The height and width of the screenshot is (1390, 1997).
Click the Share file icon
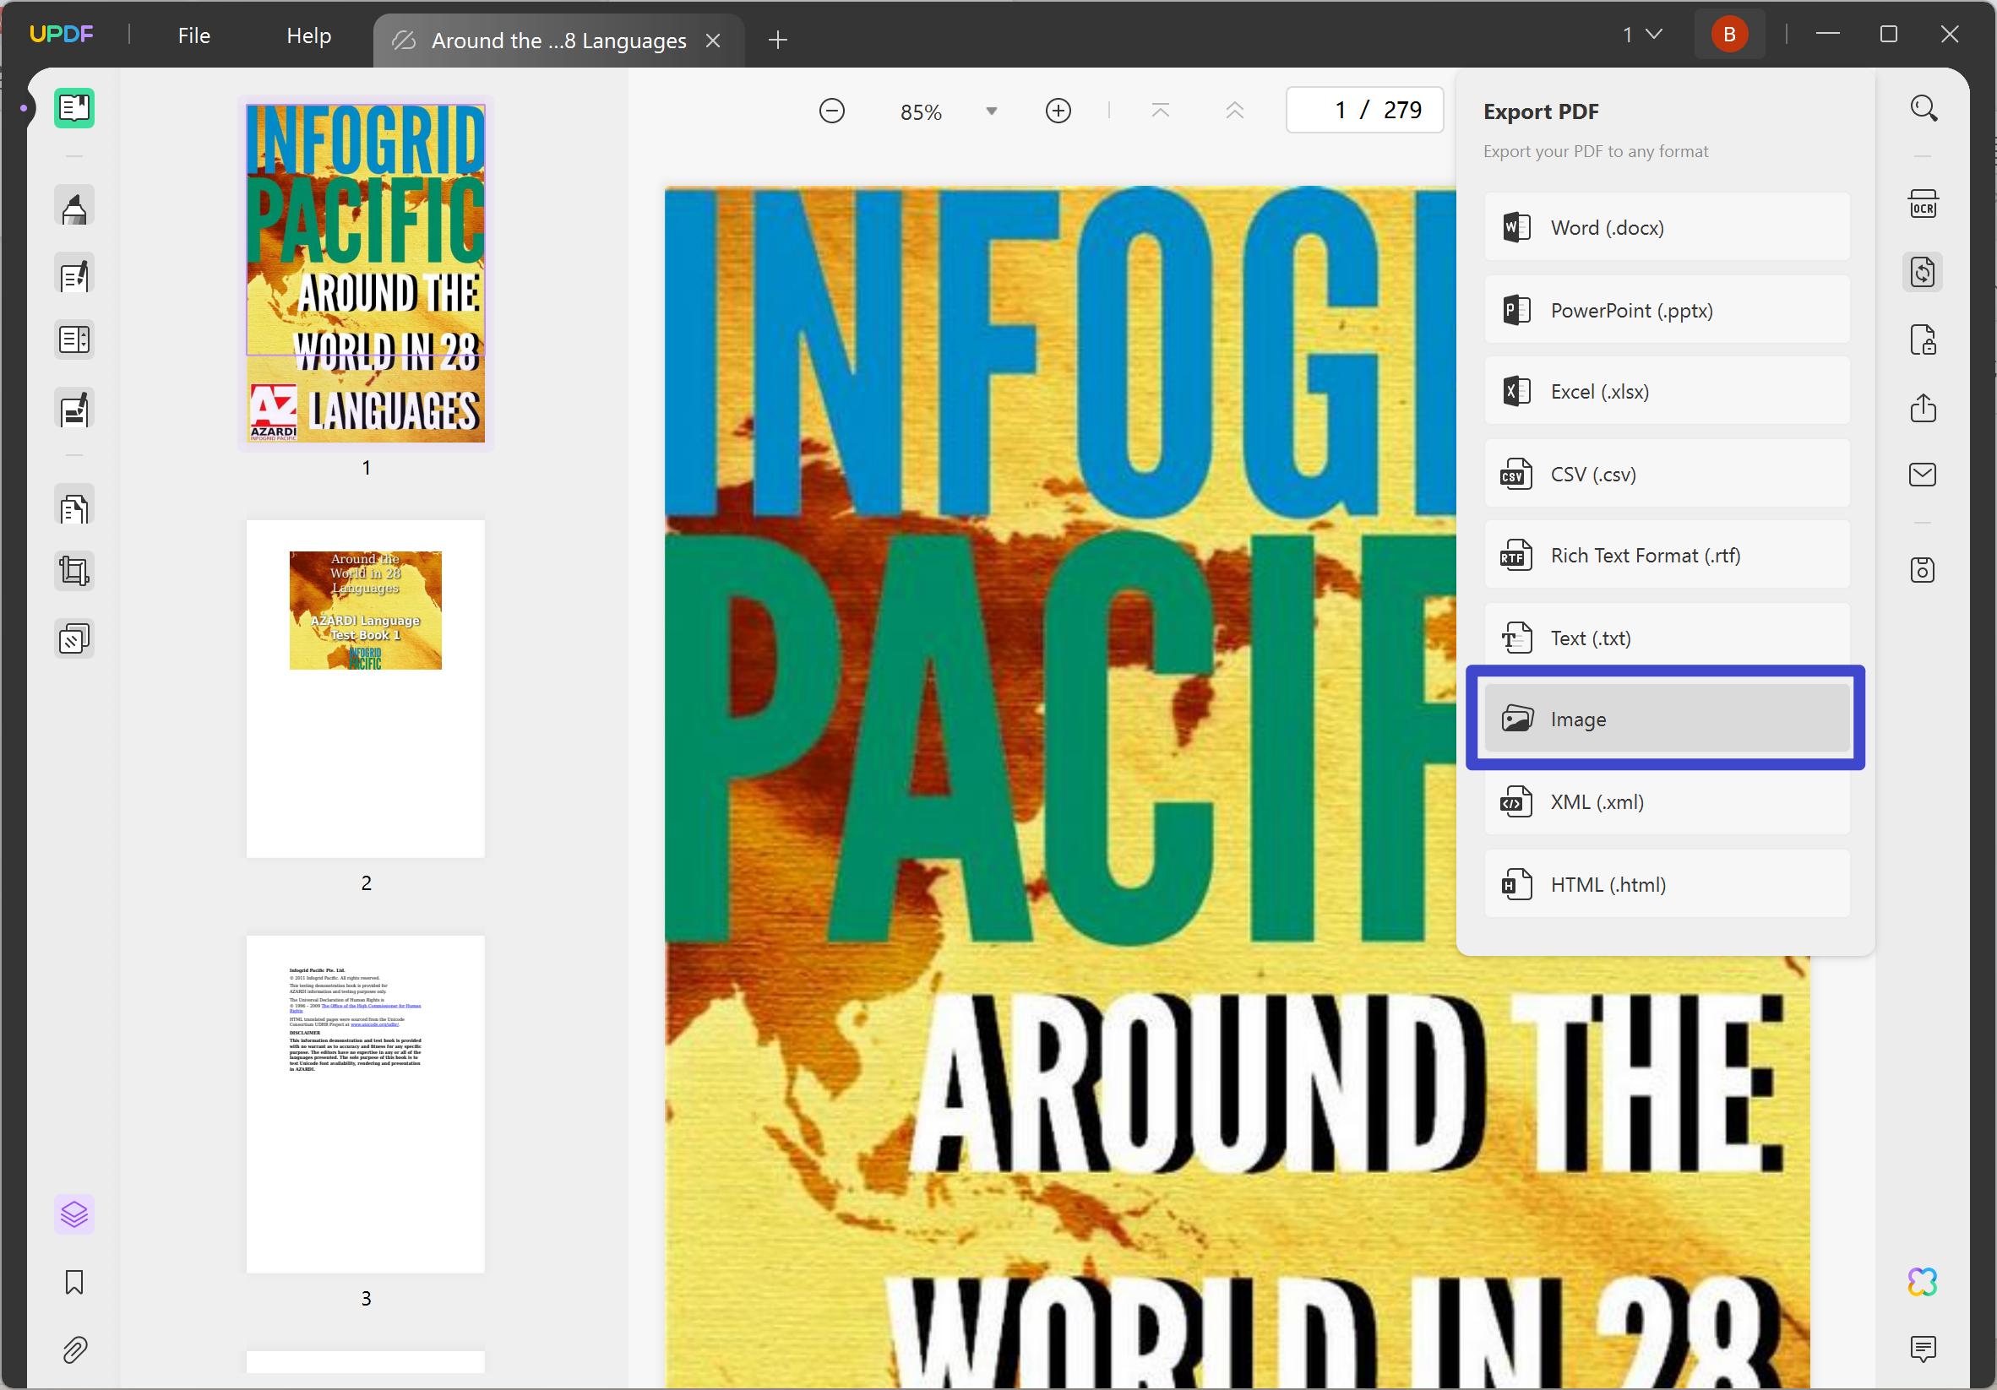point(1923,408)
